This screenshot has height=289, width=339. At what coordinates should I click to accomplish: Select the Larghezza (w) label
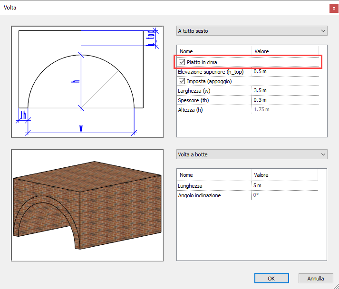tap(194, 91)
